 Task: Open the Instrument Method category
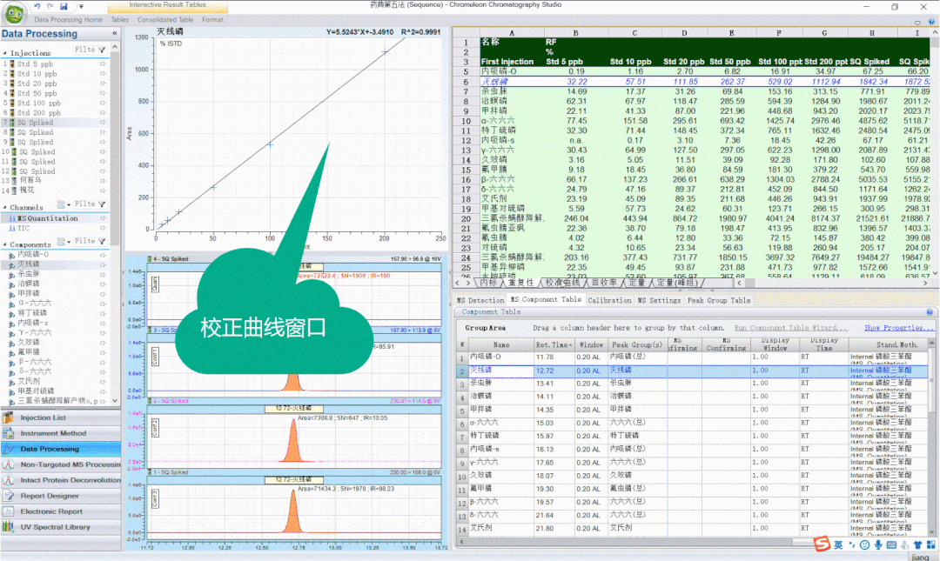[53, 433]
